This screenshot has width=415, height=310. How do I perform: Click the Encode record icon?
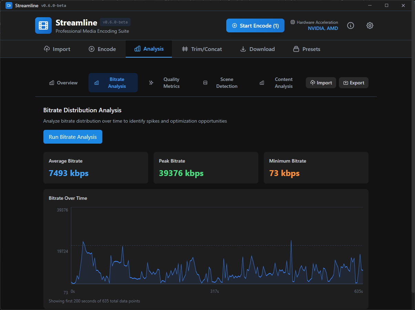(91, 49)
